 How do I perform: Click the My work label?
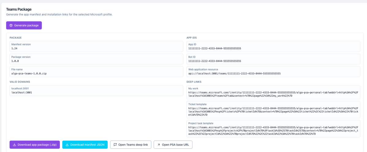tap(193, 88)
